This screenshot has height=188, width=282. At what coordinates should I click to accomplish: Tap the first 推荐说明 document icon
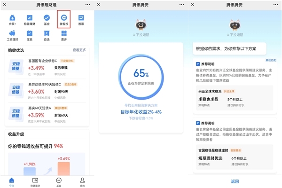point(198,64)
